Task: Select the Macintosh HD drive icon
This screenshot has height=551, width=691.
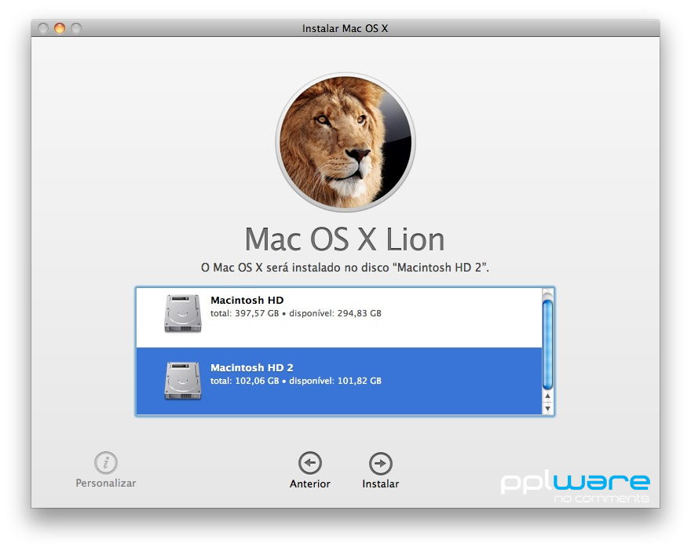Action: (182, 313)
